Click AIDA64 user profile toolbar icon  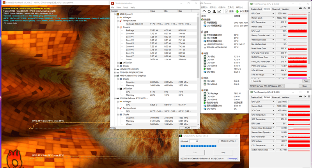point(214,11)
